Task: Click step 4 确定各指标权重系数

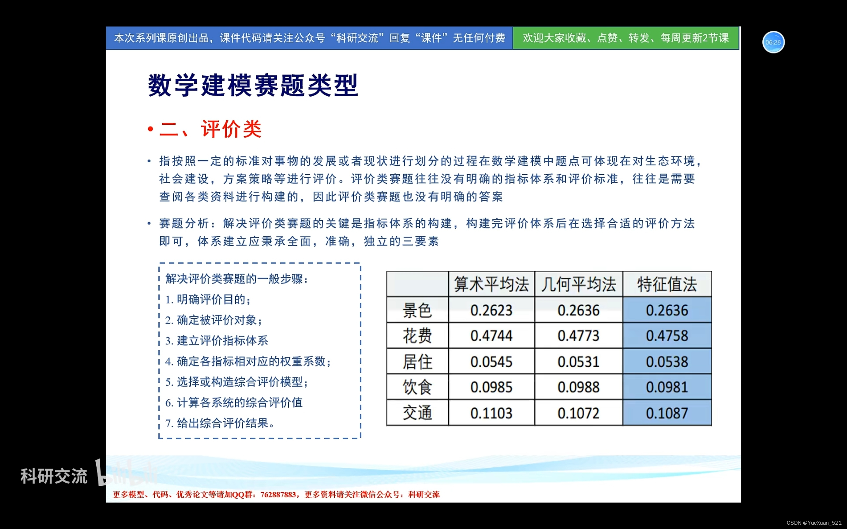Action: [248, 361]
